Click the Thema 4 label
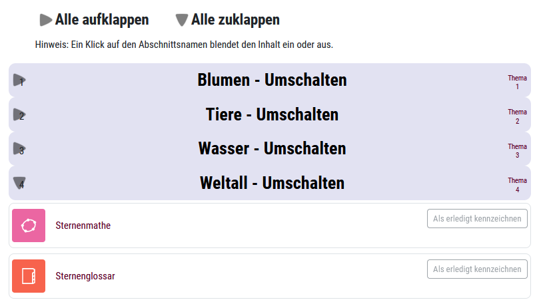Screen dimensions: 537x302 coord(517,185)
